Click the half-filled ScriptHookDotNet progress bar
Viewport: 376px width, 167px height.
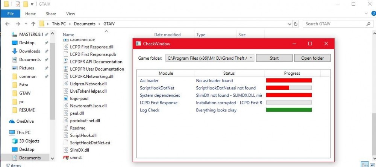point(289,88)
